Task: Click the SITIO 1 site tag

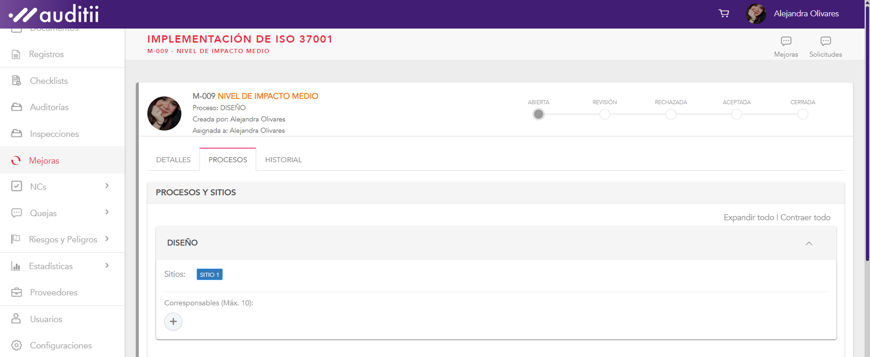Action: point(209,275)
